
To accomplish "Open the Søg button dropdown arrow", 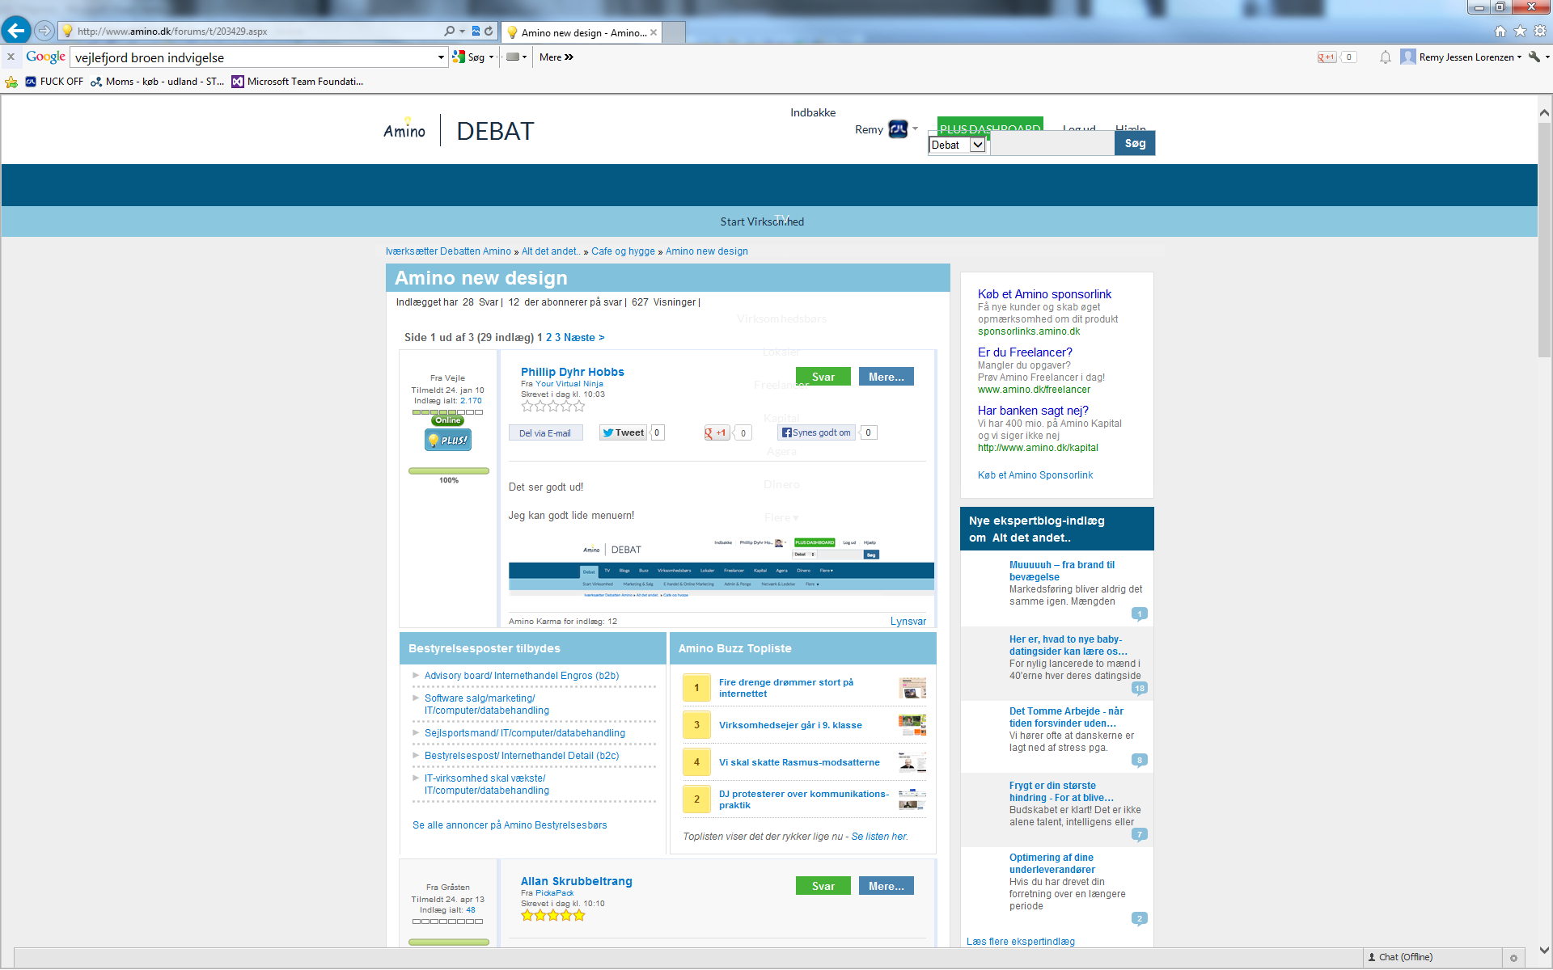I will (491, 57).
